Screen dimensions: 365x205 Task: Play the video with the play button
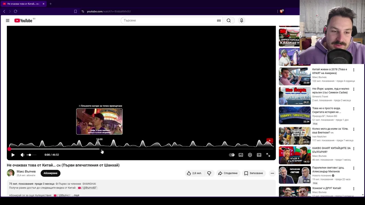pos(13,155)
